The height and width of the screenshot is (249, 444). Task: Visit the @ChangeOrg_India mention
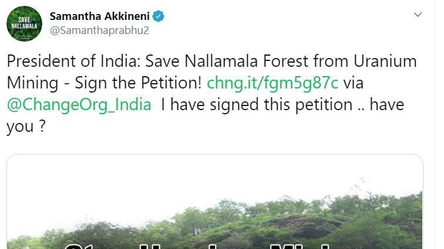tap(79, 105)
